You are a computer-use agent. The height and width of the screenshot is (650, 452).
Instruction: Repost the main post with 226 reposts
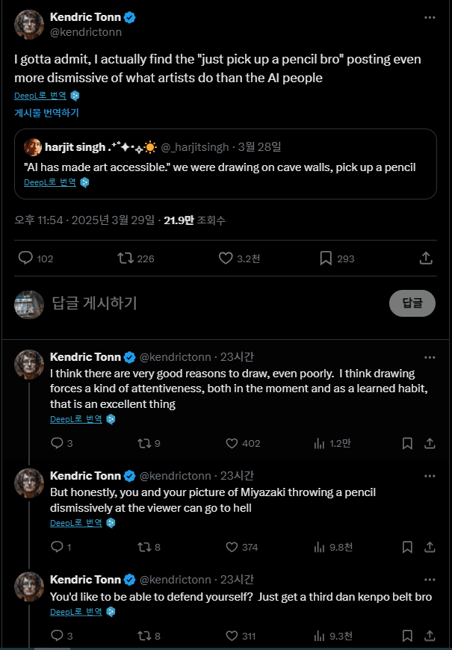[126, 259]
